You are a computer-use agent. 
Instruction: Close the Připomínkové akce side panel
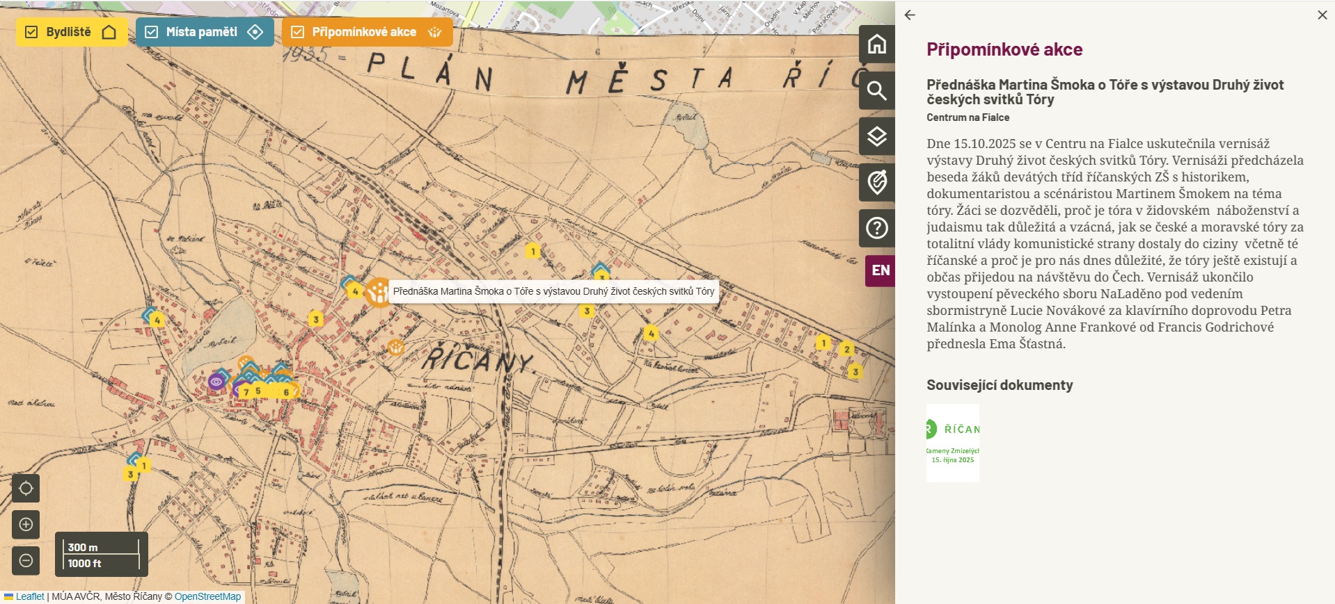tap(1322, 15)
